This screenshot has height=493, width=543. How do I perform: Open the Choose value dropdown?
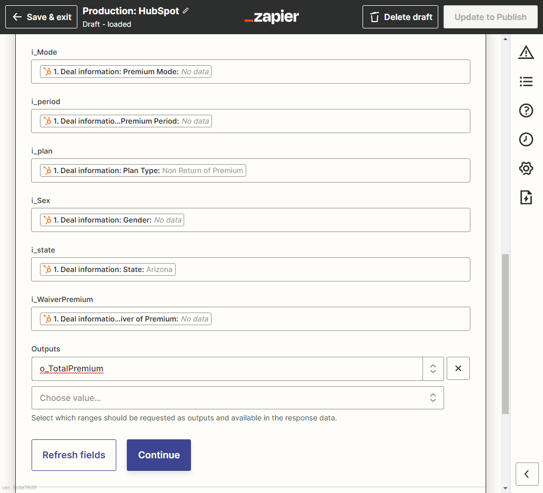pyautogui.click(x=237, y=398)
